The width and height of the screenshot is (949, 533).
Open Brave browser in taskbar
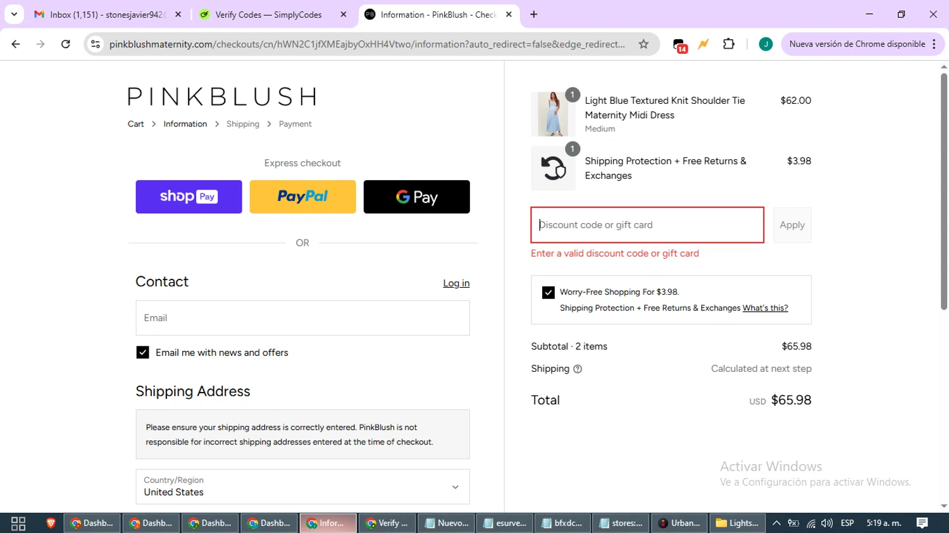pos(51,523)
